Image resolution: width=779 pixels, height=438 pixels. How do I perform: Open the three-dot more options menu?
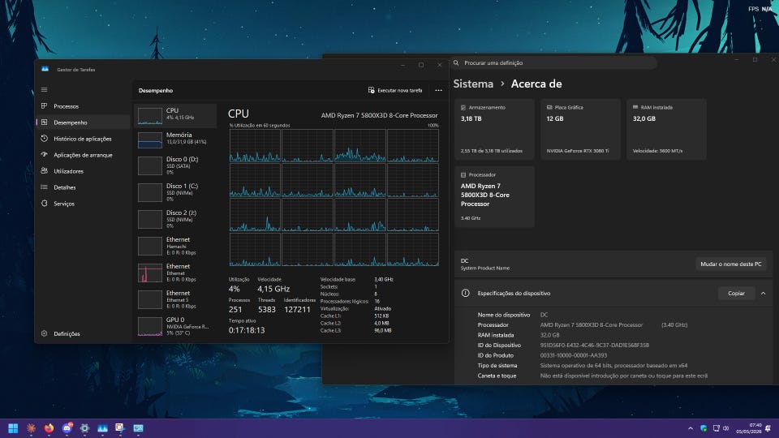[x=438, y=90]
